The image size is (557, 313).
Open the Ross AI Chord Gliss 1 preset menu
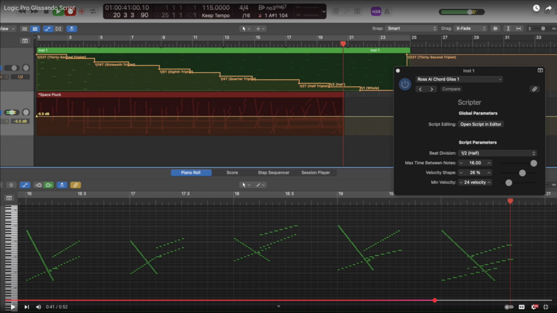(459, 79)
